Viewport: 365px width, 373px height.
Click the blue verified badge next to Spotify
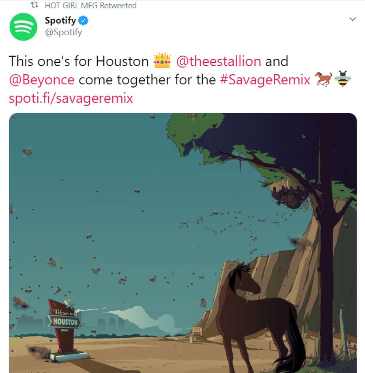[x=83, y=20]
